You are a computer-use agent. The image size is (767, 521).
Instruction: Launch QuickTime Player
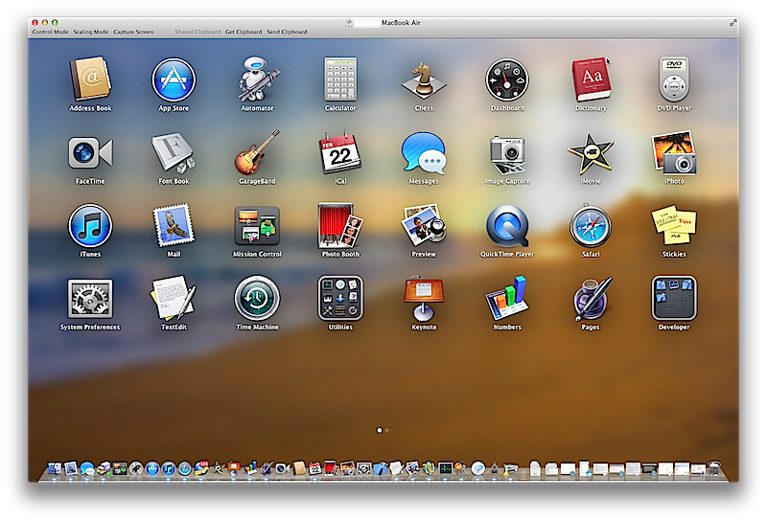point(507,225)
